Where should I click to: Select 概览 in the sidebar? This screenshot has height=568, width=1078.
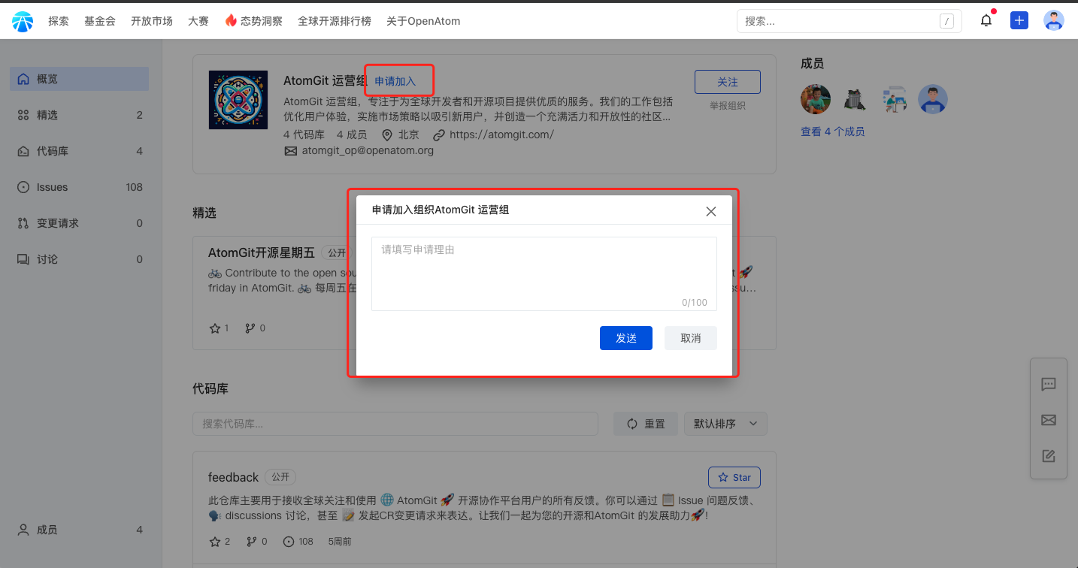[x=79, y=79]
